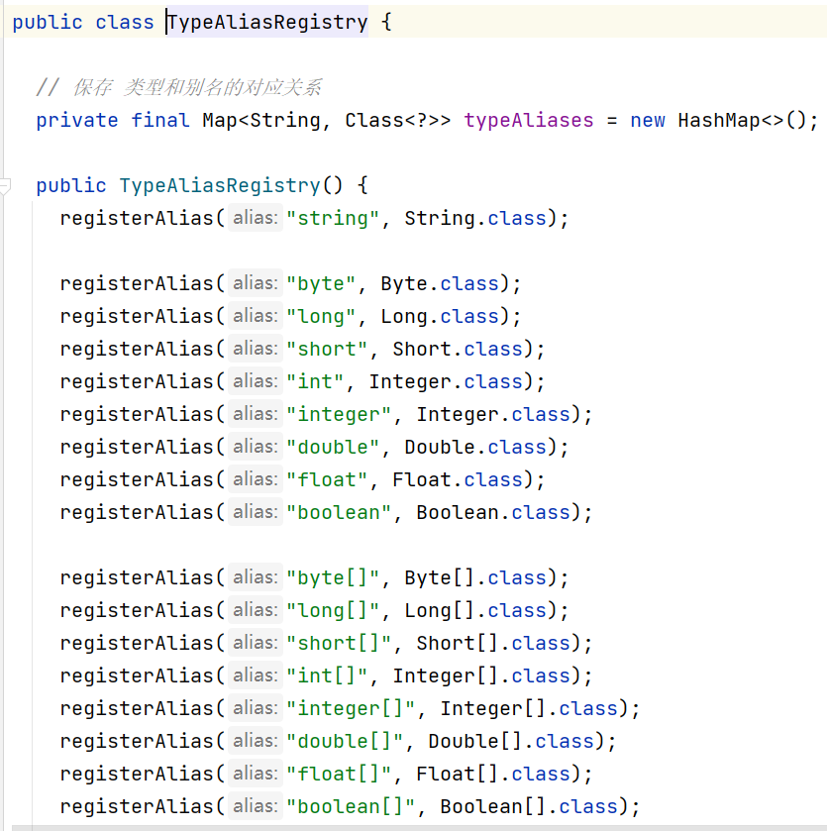Click registerAlias on the "byte" row
This screenshot has height=831, width=827.
tap(136, 284)
